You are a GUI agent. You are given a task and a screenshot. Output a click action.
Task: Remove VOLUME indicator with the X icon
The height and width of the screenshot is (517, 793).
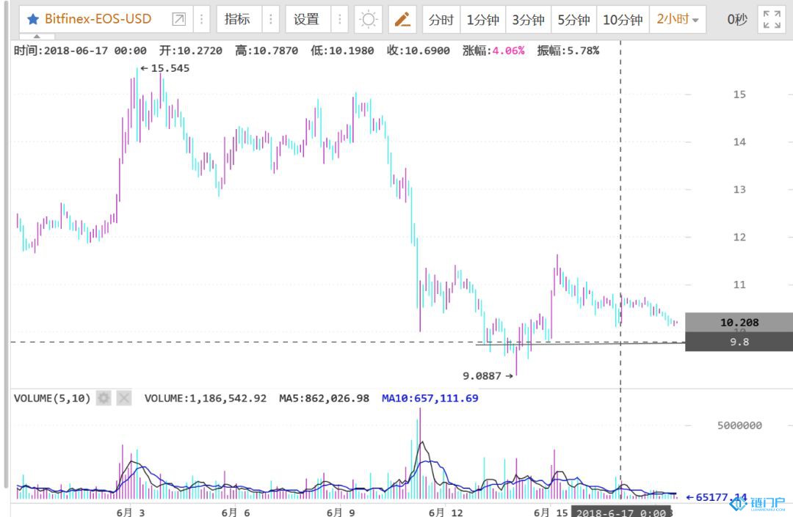124,398
